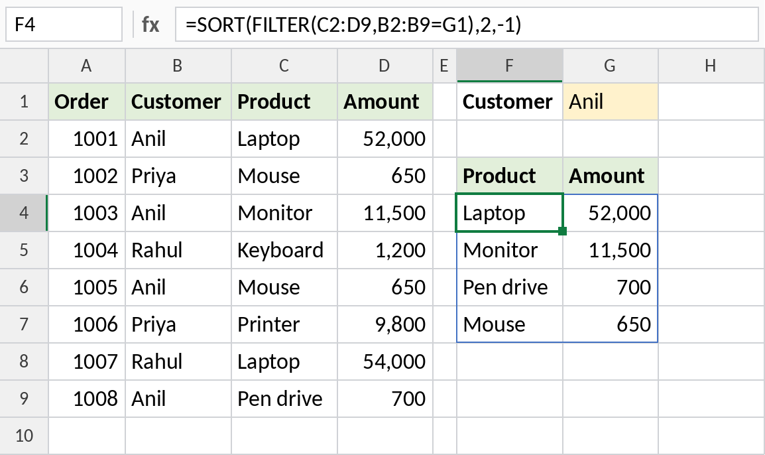The image size is (765, 455).
Task: Click Rahul in row 8
Action: click(178, 361)
